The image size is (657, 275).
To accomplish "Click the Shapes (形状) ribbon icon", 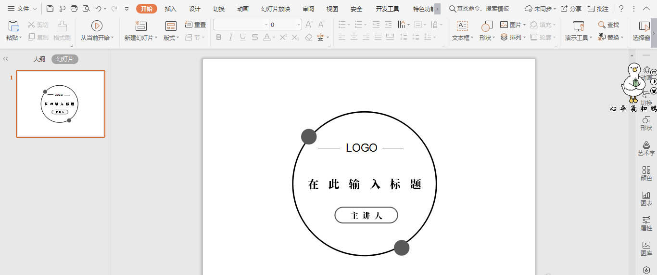I will pyautogui.click(x=487, y=26).
